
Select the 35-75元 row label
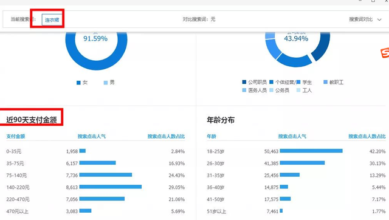tap(15, 163)
